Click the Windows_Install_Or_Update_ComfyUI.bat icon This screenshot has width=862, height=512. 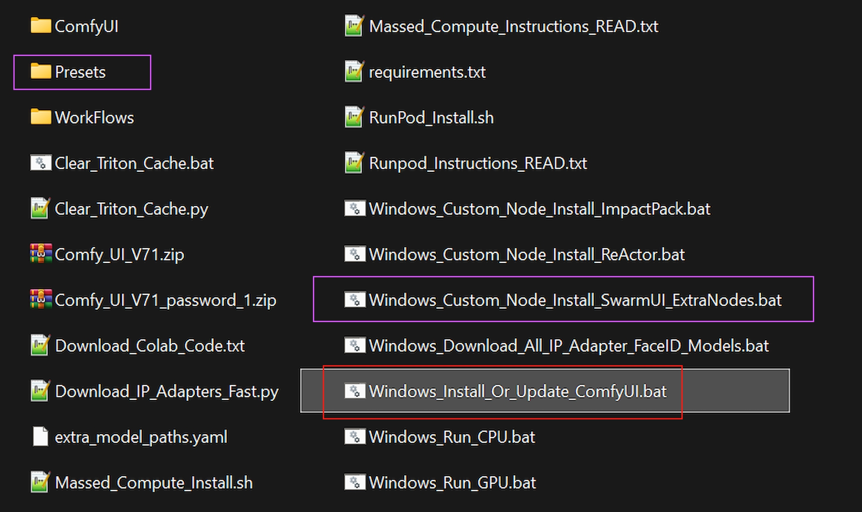coord(355,391)
